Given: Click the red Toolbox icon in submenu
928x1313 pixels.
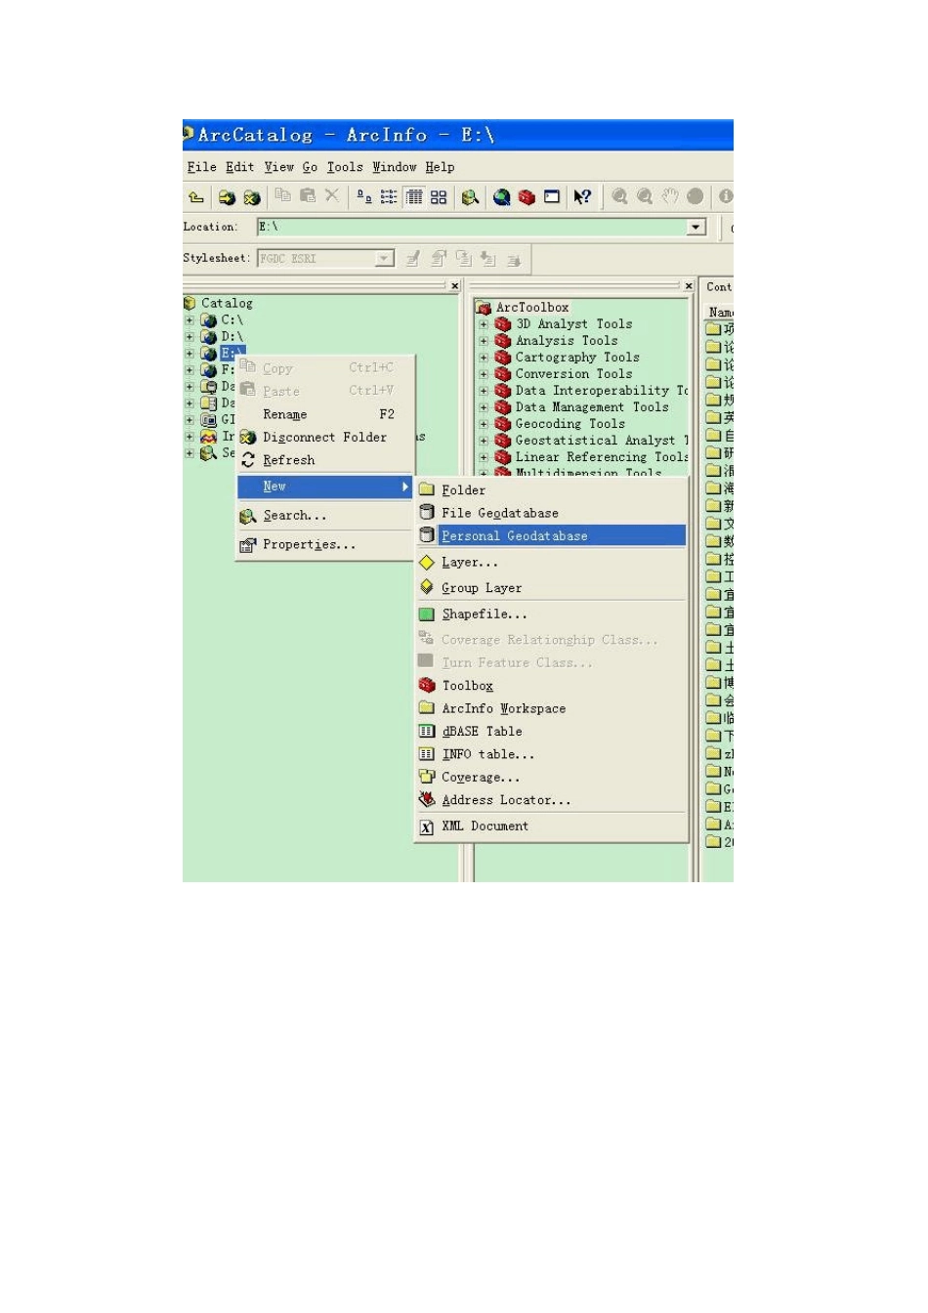Looking at the screenshot, I should (427, 685).
